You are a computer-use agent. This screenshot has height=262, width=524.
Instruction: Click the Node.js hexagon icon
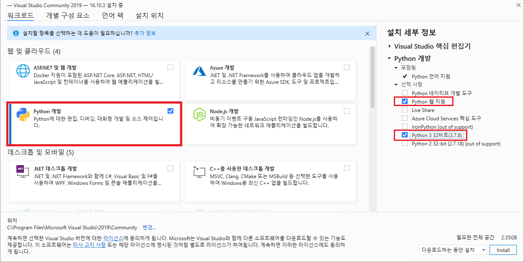pyautogui.click(x=199, y=114)
